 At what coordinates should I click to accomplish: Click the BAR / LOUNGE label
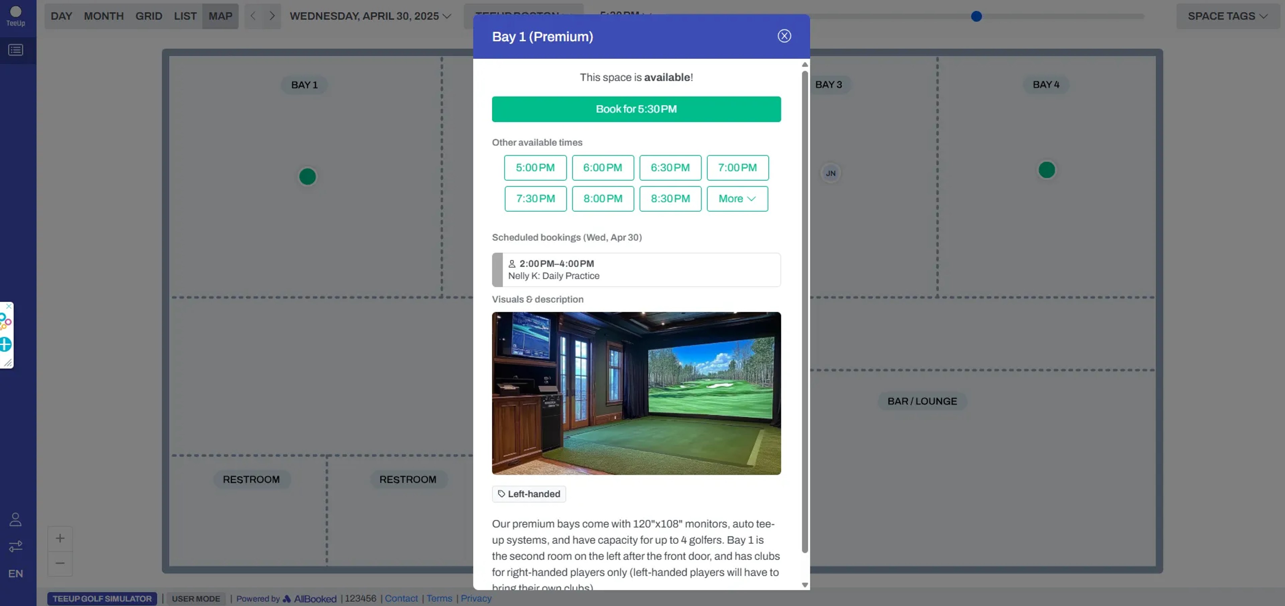click(922, 401)
